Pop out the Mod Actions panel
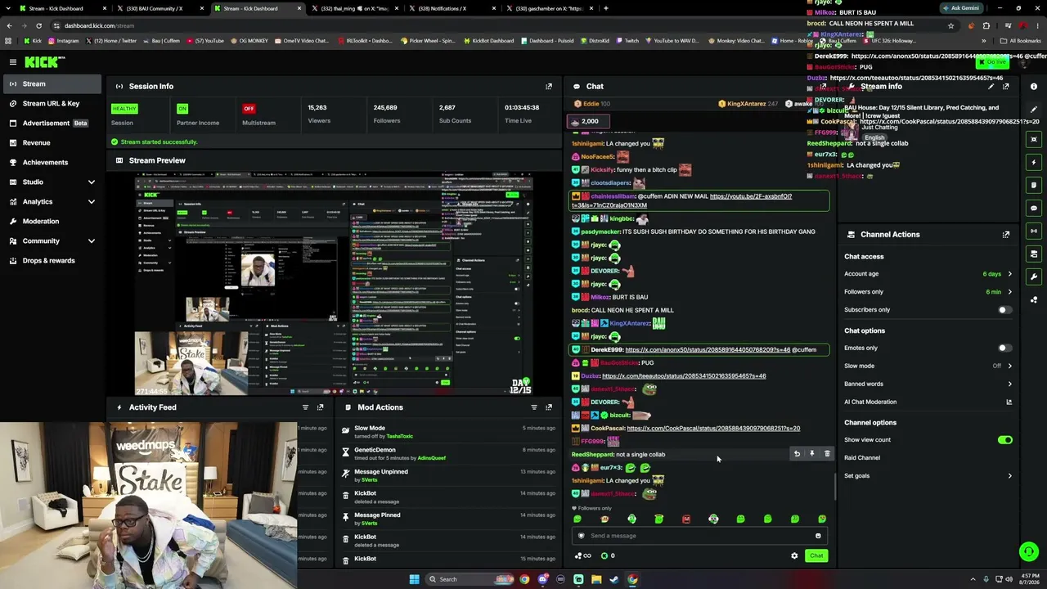1047x589 pixels. (x=549, y=407)
